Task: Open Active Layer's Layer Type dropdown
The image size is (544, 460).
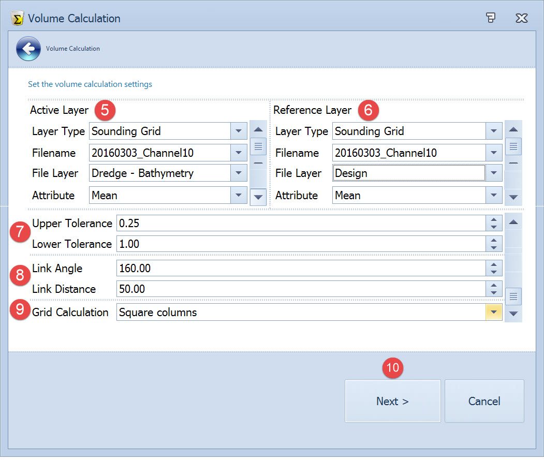Action: (238, 131)
